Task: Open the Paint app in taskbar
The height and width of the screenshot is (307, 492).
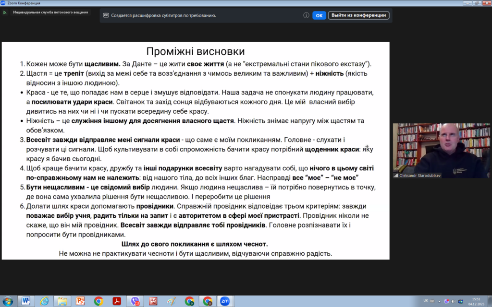Action: coord(171,301)
